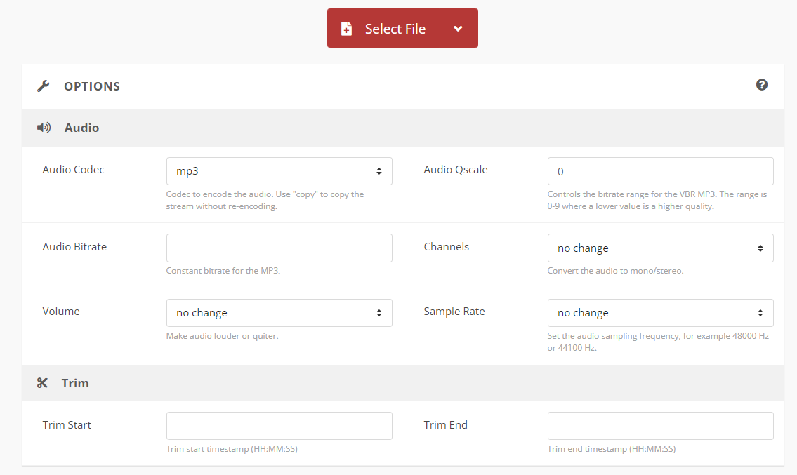This screenshot has width=797, height=475.
Task: Click 'Trim end timestamp (HH:MM:SS)' hint
Action: pos(612,449)
